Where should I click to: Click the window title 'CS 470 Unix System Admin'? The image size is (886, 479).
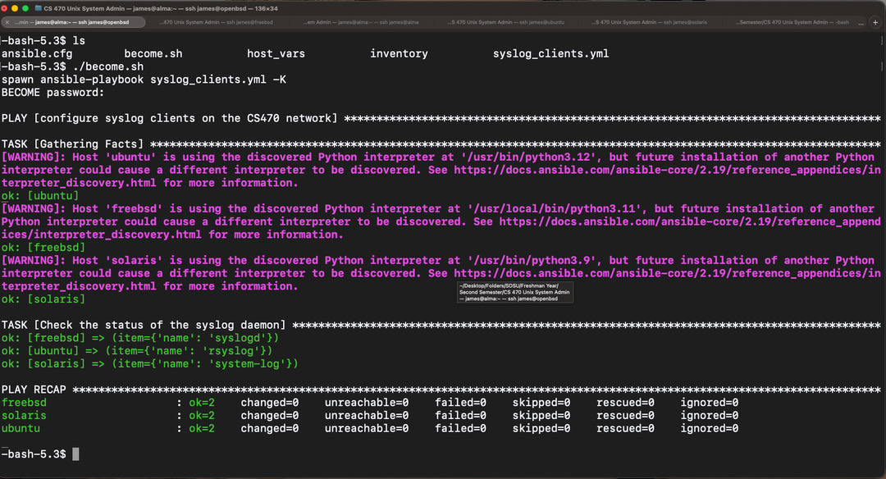click(86, 8)
